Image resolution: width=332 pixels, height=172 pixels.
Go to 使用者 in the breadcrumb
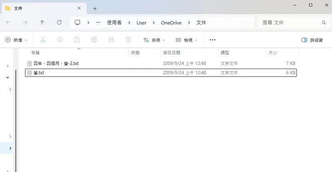(x=114, y=22)
